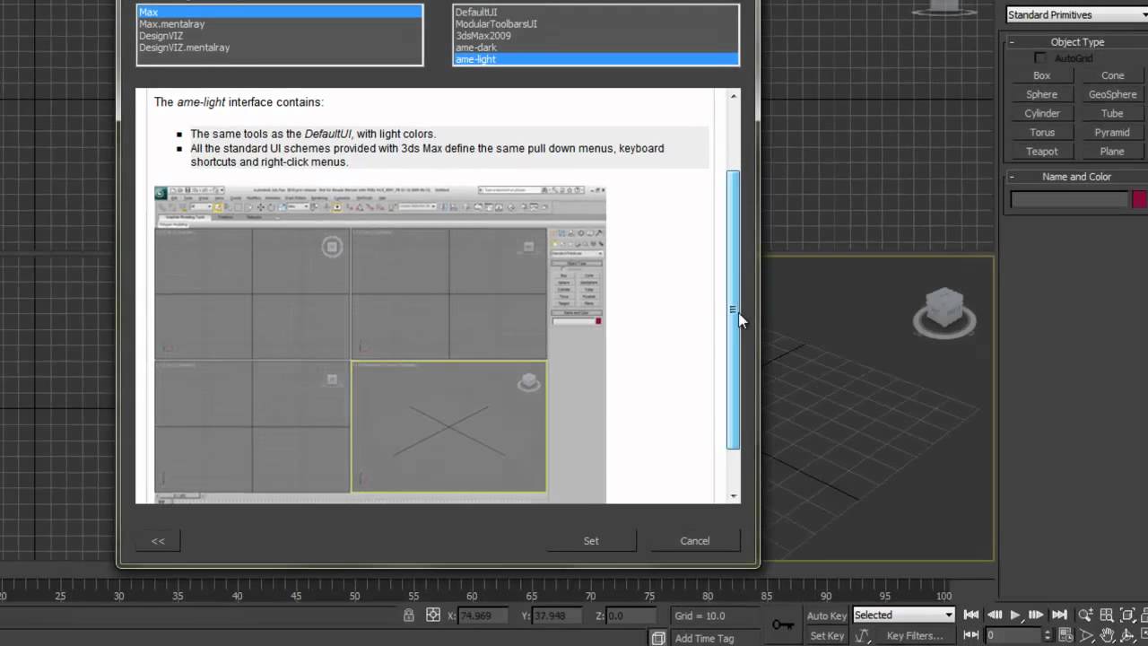Click the Go to End playback button

tap(1059, 615)
